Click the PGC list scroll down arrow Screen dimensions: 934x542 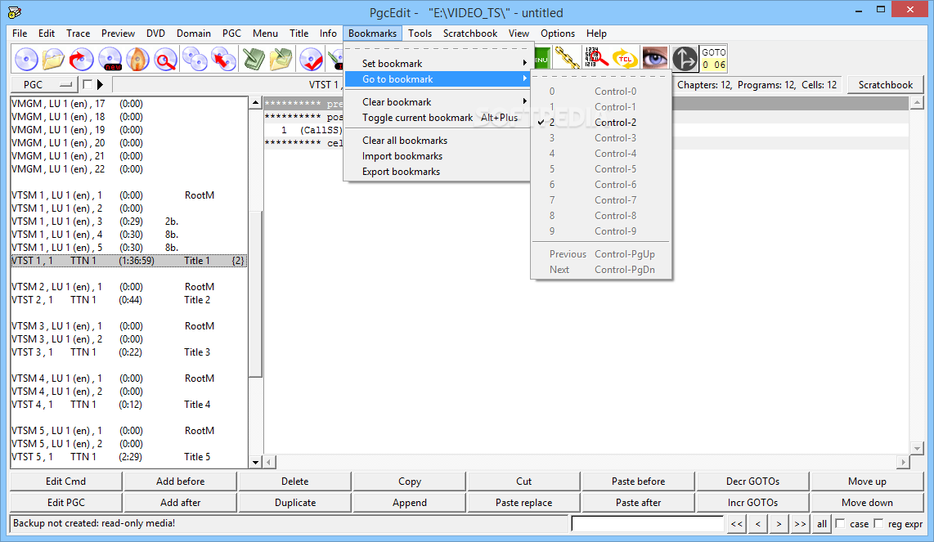[255, 462]
